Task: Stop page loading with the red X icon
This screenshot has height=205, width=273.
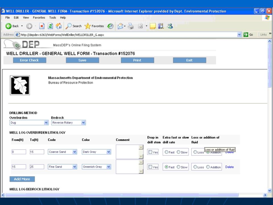Action: [42, 26]
